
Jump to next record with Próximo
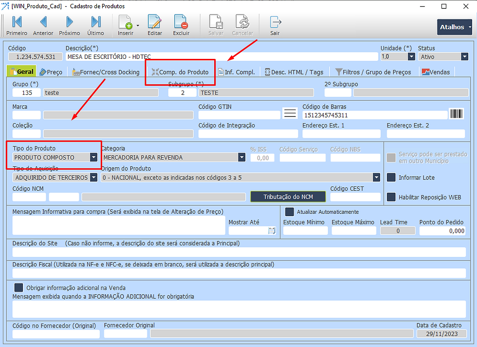point(69,25)
